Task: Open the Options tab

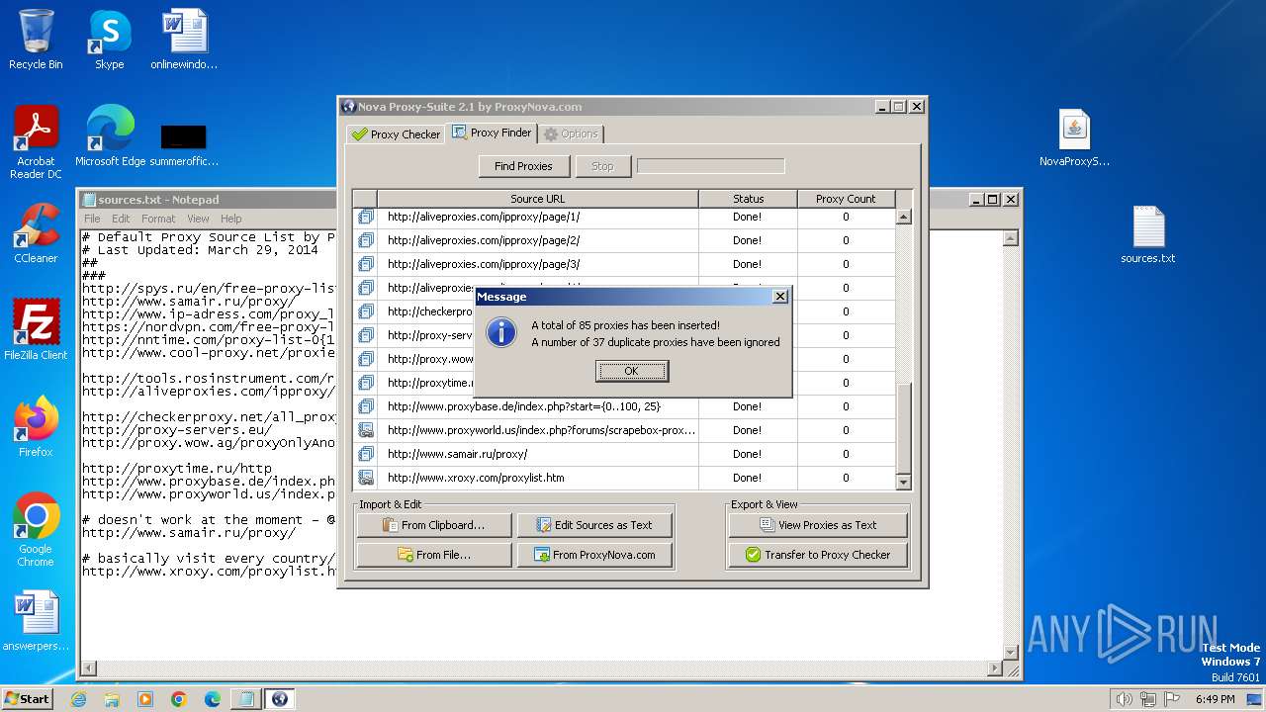Action: coord(571,134)
